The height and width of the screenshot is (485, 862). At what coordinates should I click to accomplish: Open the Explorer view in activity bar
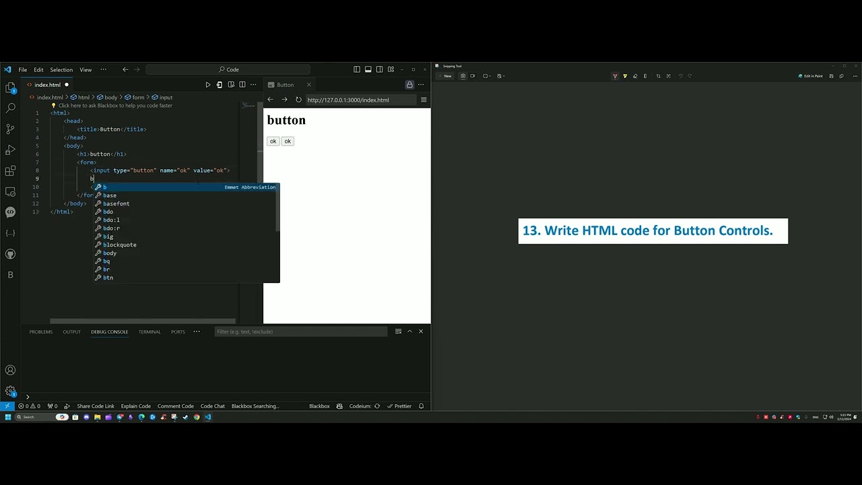[x=10, y=87]
